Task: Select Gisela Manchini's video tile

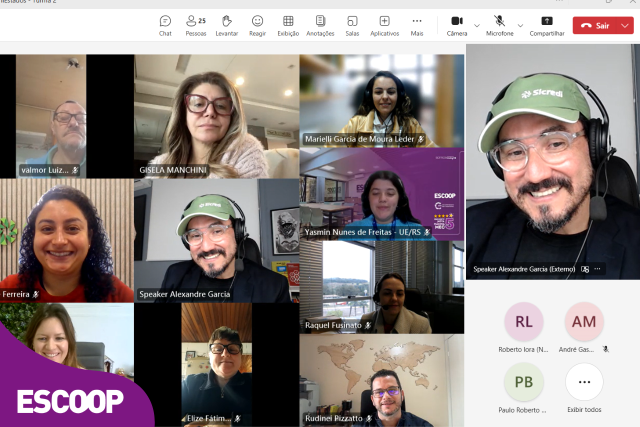Action: pyautogui.click(x=216, y=116)
